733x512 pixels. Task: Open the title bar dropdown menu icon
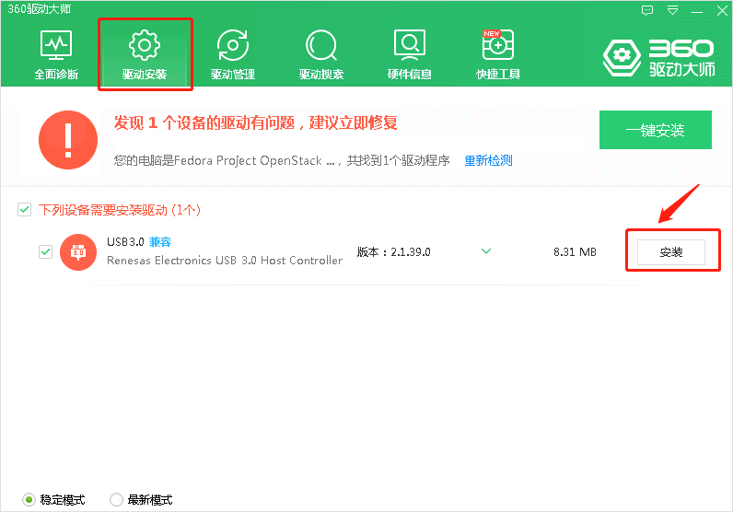pyautogui.click(x=673, y=10)
